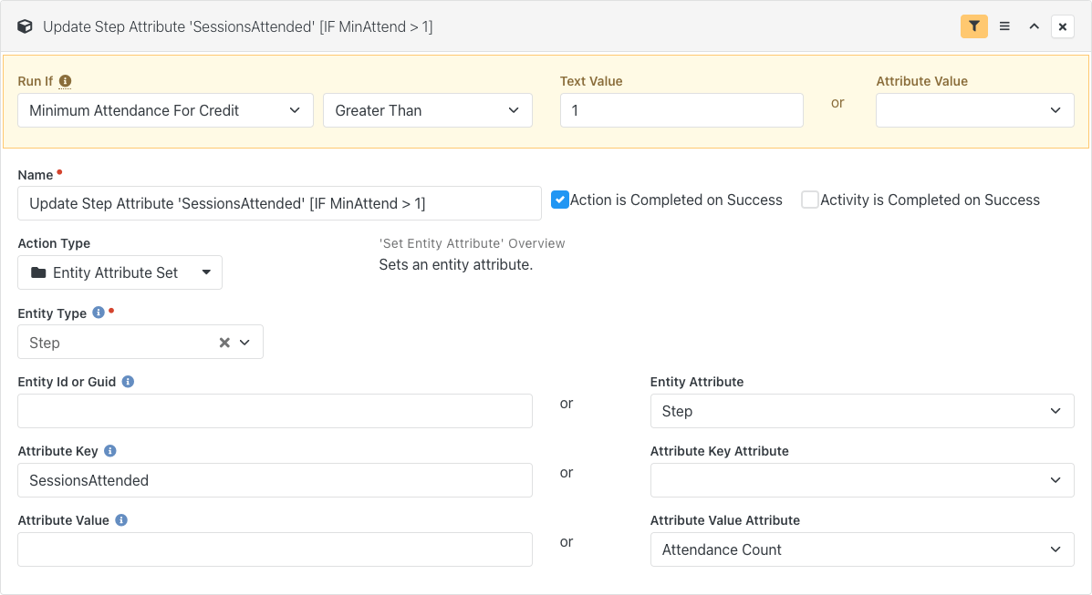
Task: Click the 'Action Type' label
Action: (55, 243)
